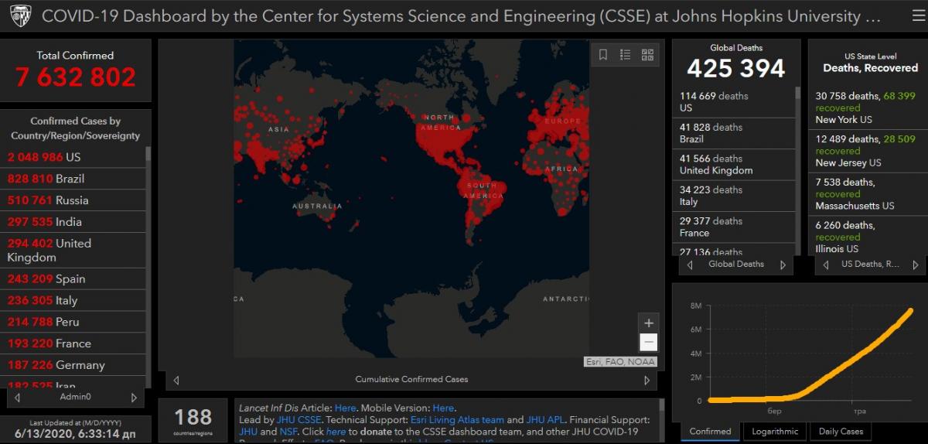
Task: Open the Lancet article 'Here' link
Action: click(345, 408)
